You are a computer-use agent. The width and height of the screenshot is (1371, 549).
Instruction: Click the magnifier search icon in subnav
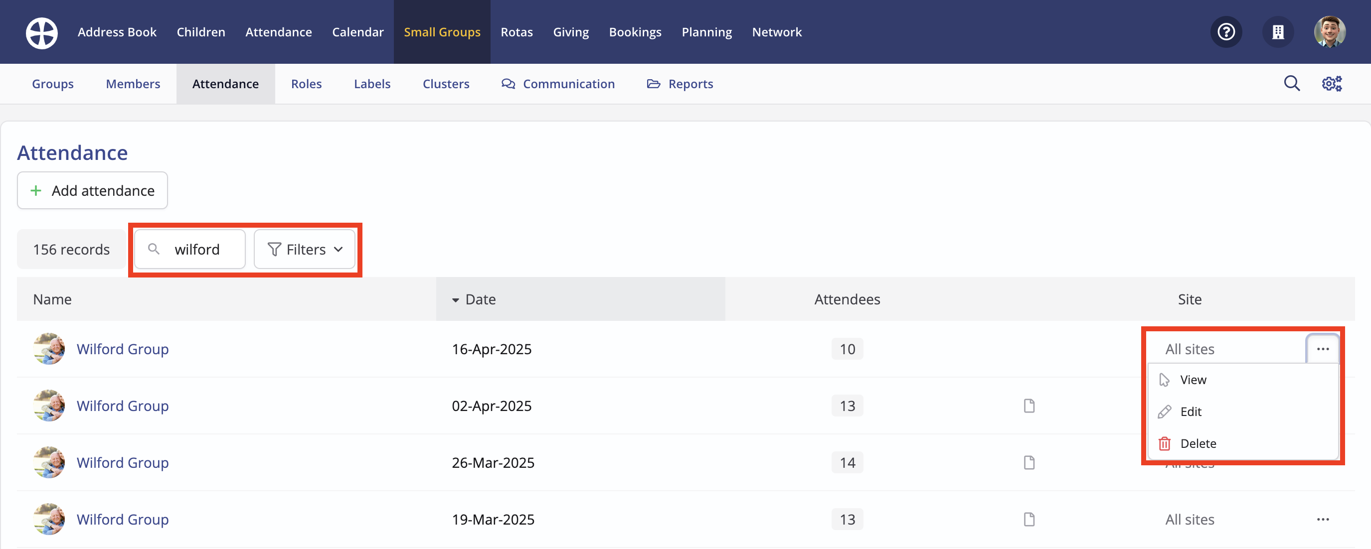(1291, 84)
